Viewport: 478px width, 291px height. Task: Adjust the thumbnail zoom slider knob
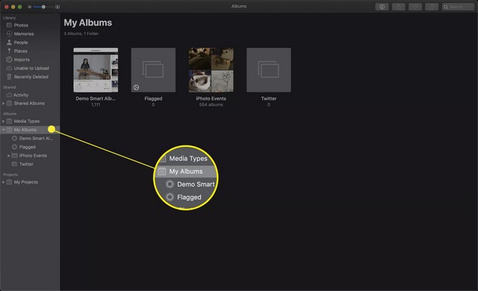pos(43,7)
